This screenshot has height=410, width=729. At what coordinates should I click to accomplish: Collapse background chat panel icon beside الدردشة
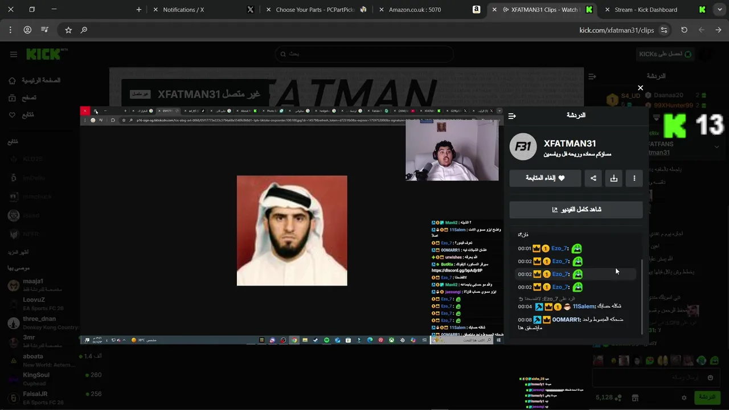pos(592,76)
